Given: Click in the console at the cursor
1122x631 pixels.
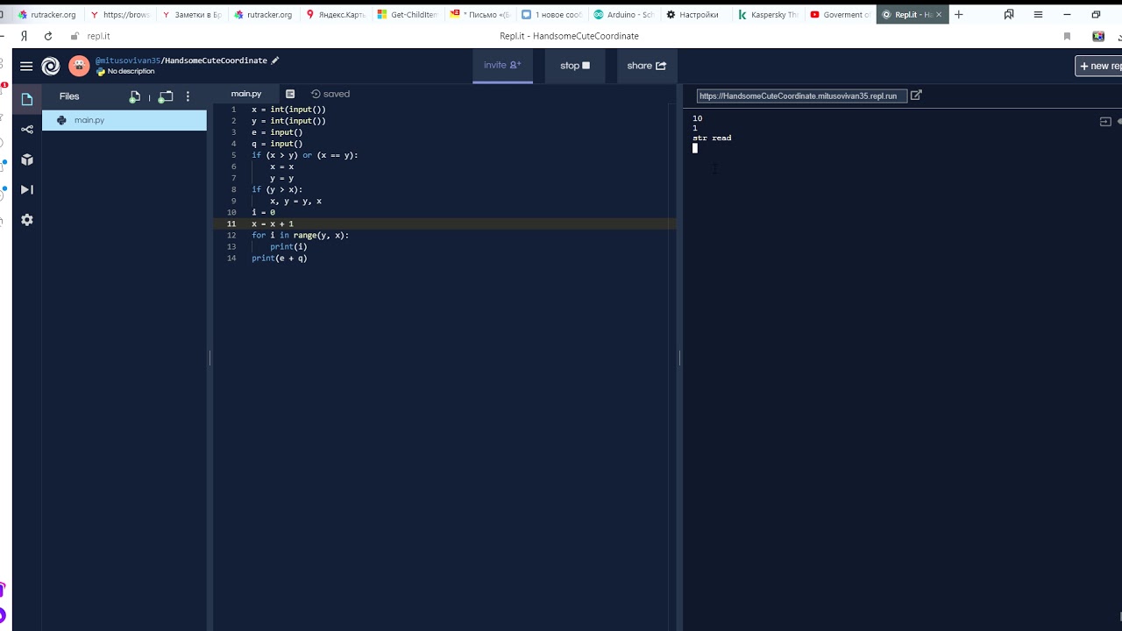Looking at the screenshot, I should pos(695,148).
